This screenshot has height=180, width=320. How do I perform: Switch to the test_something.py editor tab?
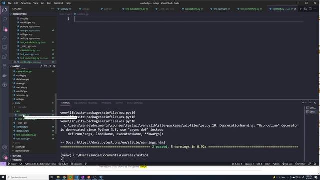(250, 9)
